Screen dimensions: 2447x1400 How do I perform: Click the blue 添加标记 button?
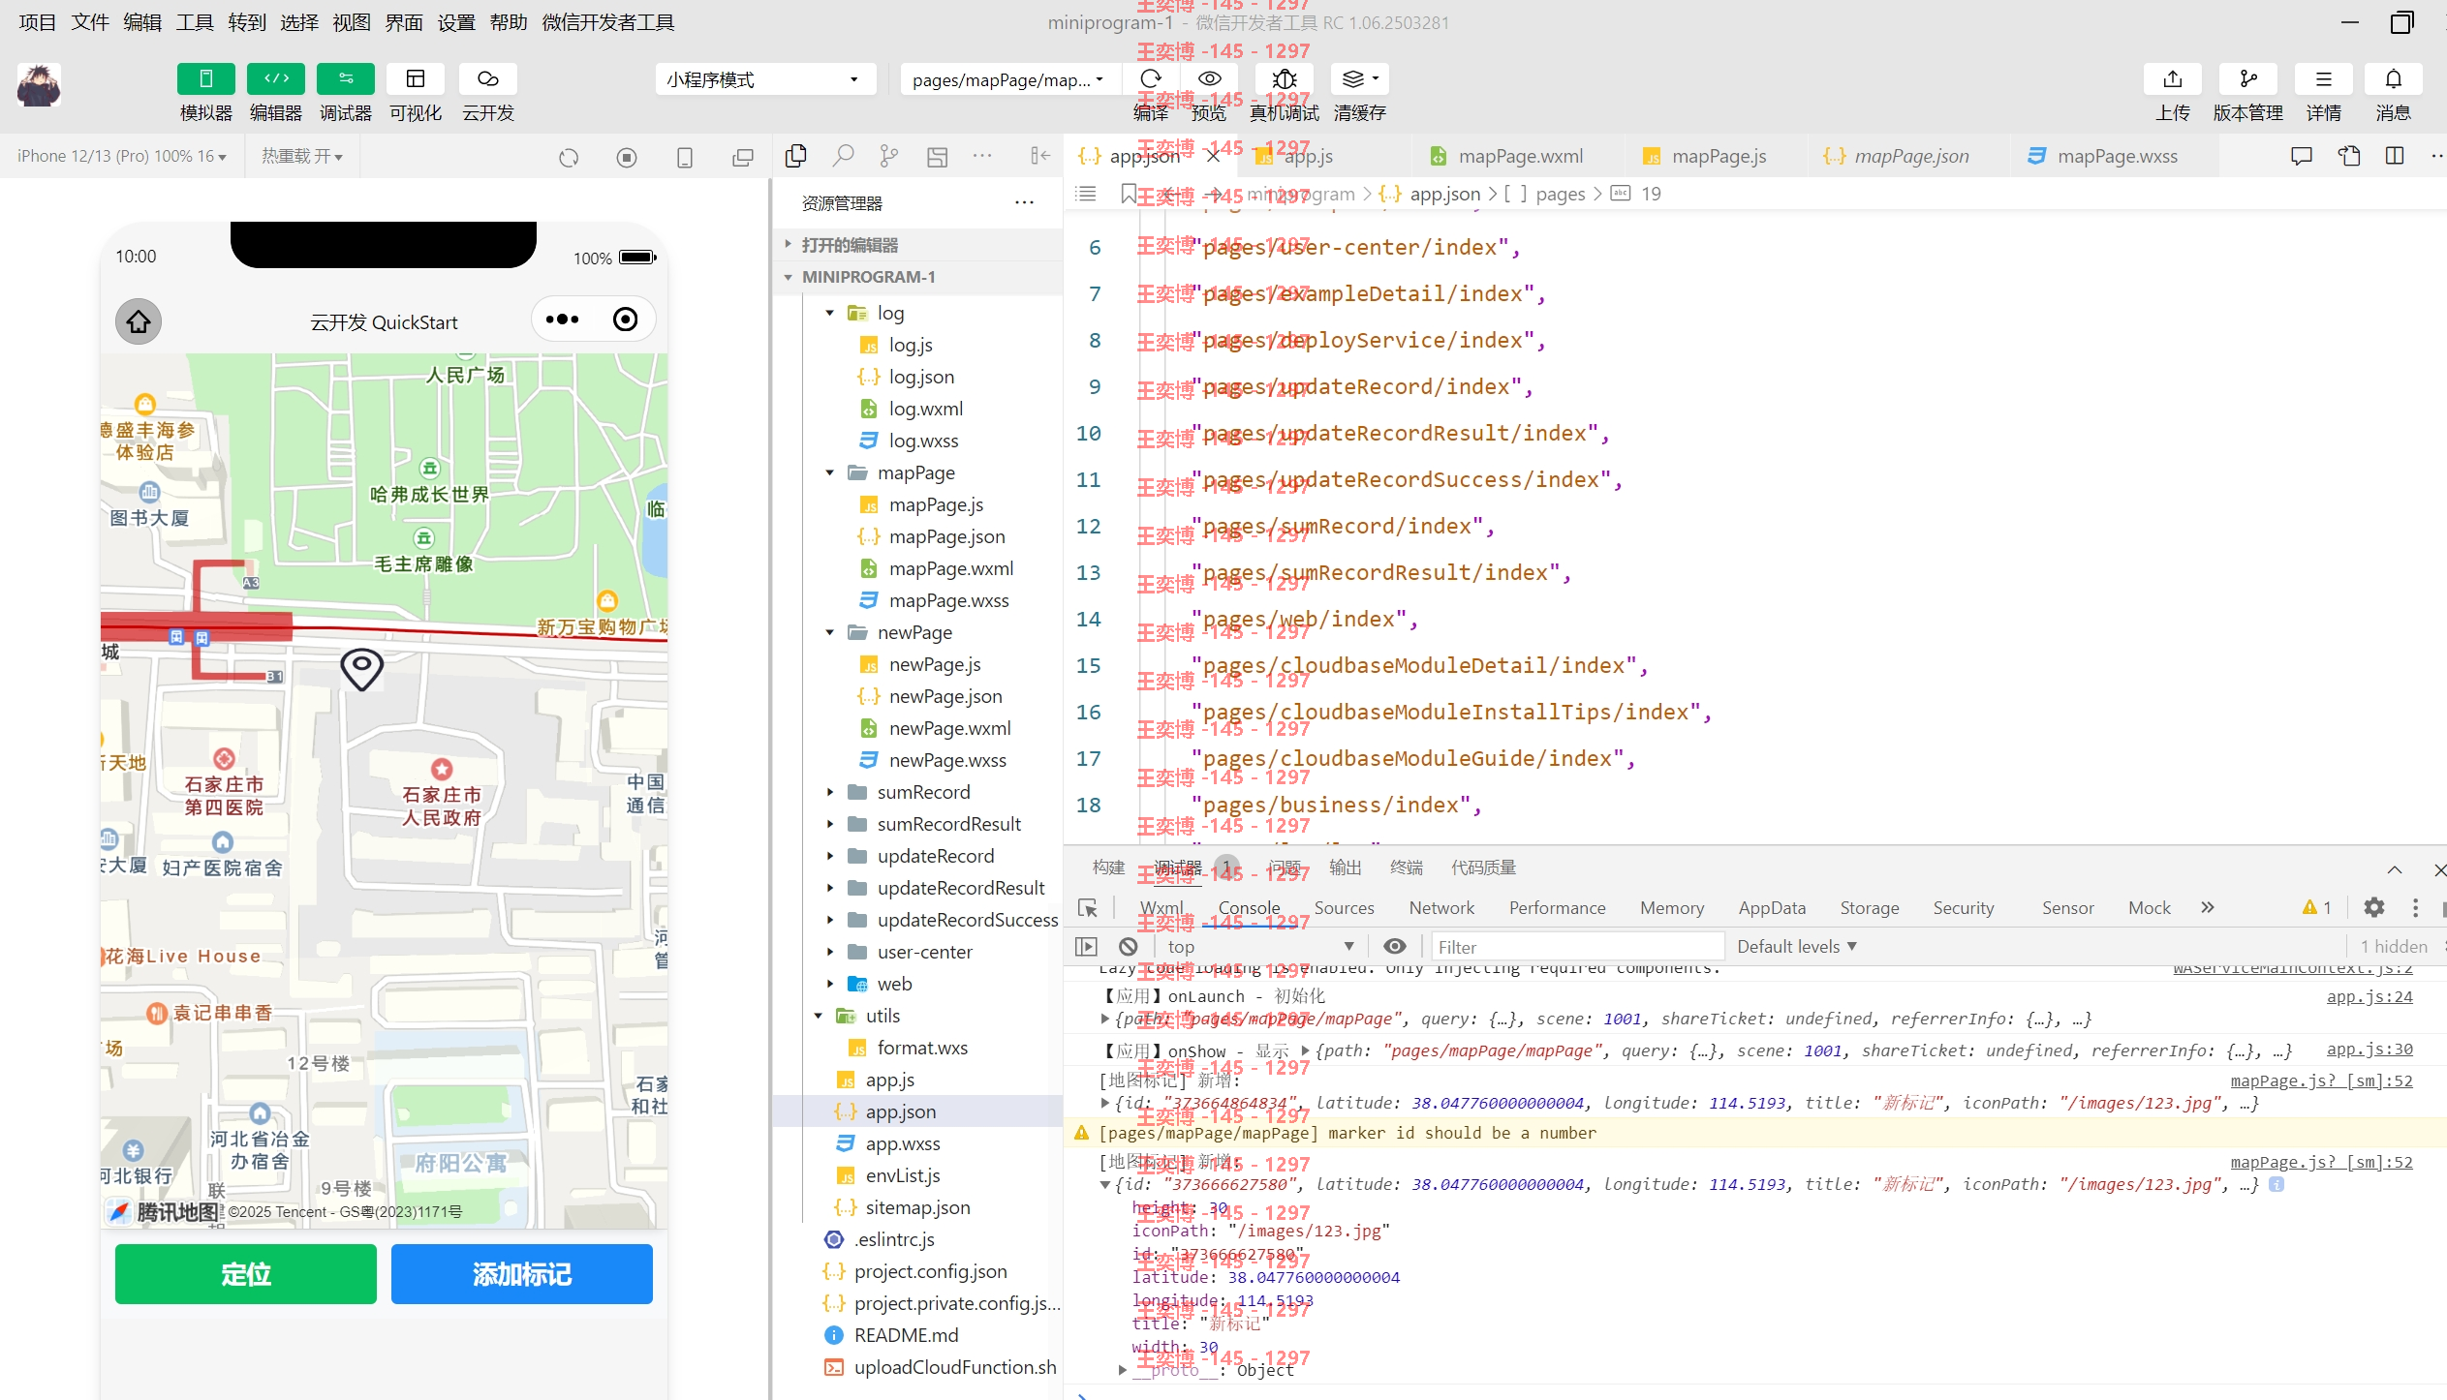(x=522, y=1274)
